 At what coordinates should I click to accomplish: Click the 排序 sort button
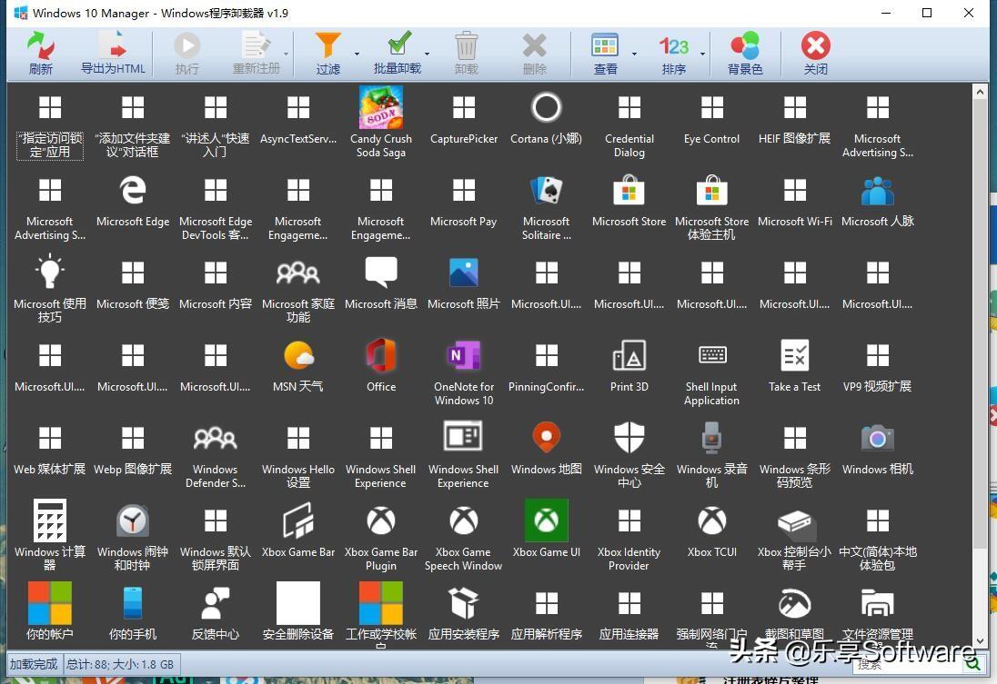point(673,54)
